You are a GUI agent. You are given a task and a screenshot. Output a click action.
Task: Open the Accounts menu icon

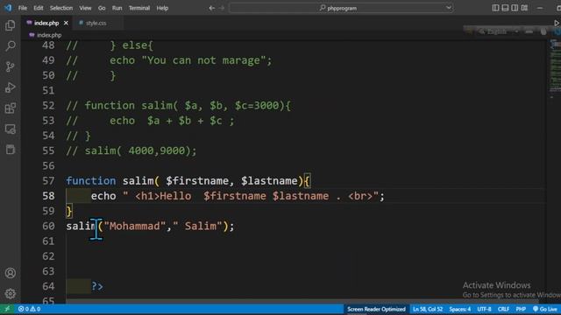tap(11, 273)
